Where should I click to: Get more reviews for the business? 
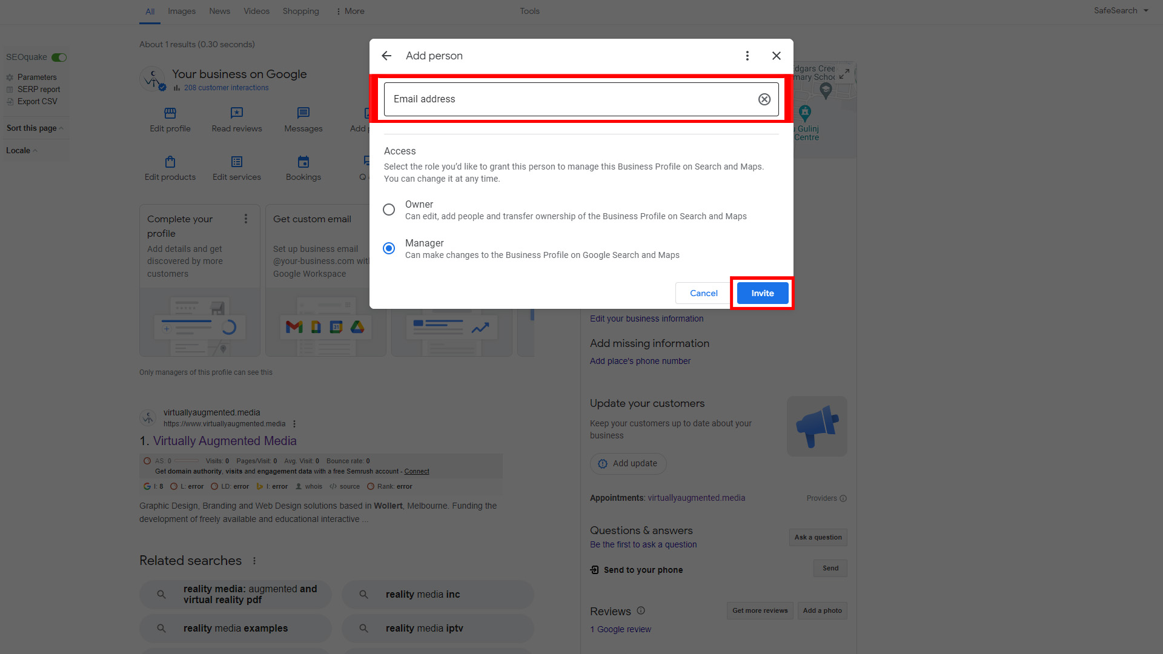click(760, 610)
